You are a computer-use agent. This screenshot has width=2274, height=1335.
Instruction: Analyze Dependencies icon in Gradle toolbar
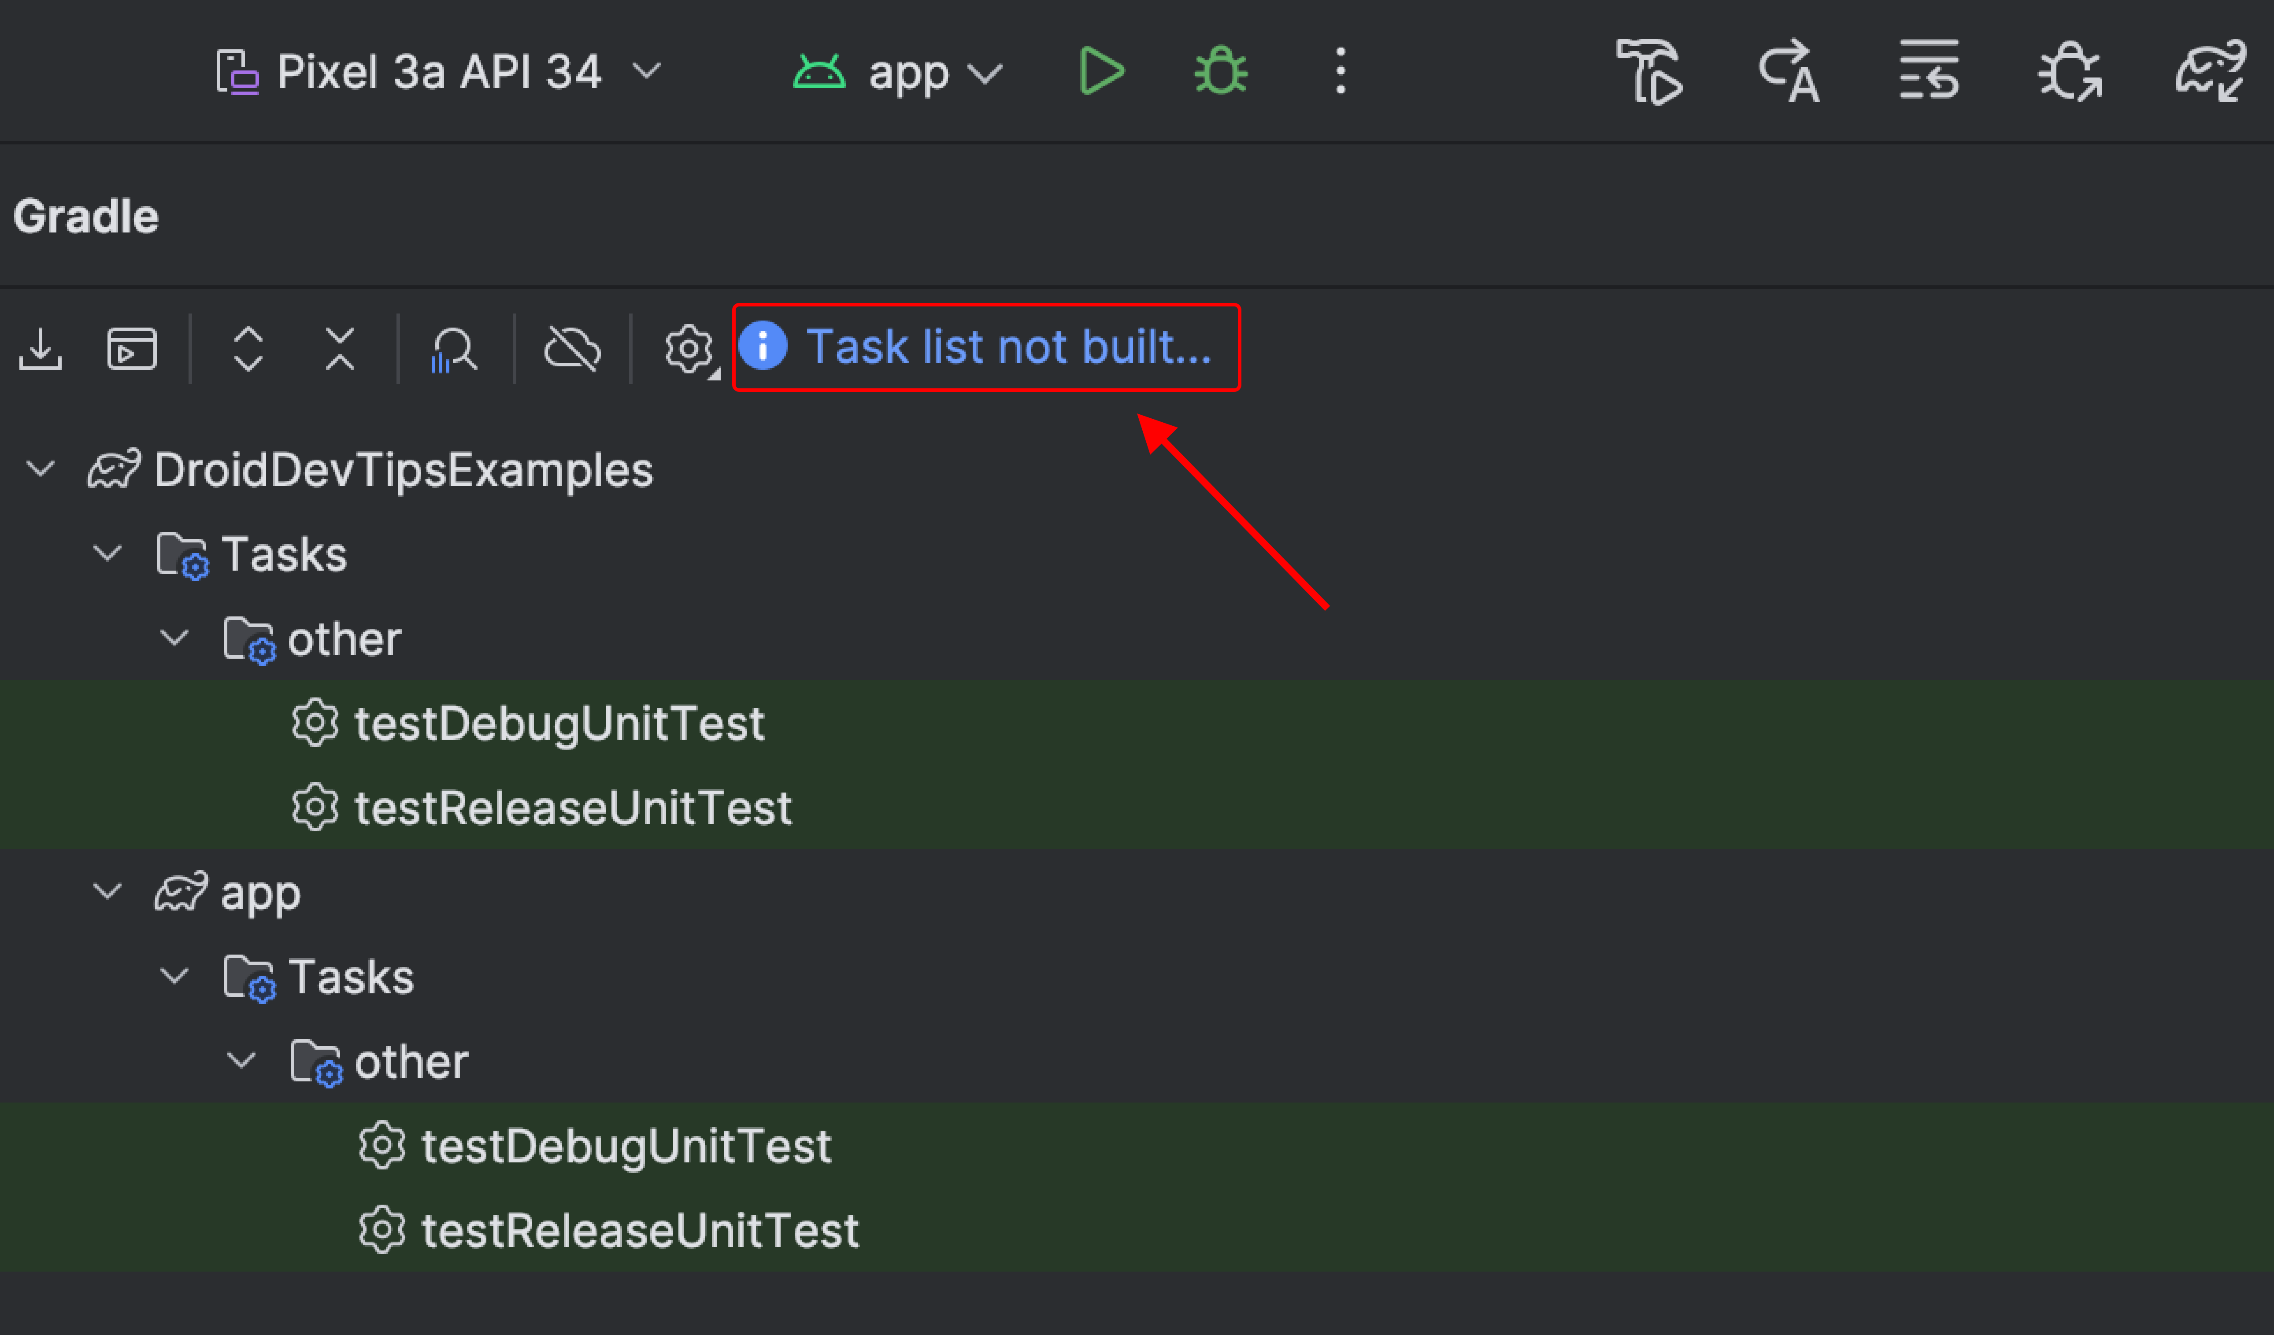(454, 350)
